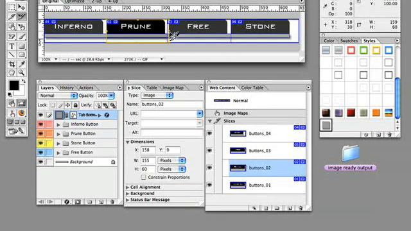Hide the Background layer
The image size is (411, 231).
[41, 162]
